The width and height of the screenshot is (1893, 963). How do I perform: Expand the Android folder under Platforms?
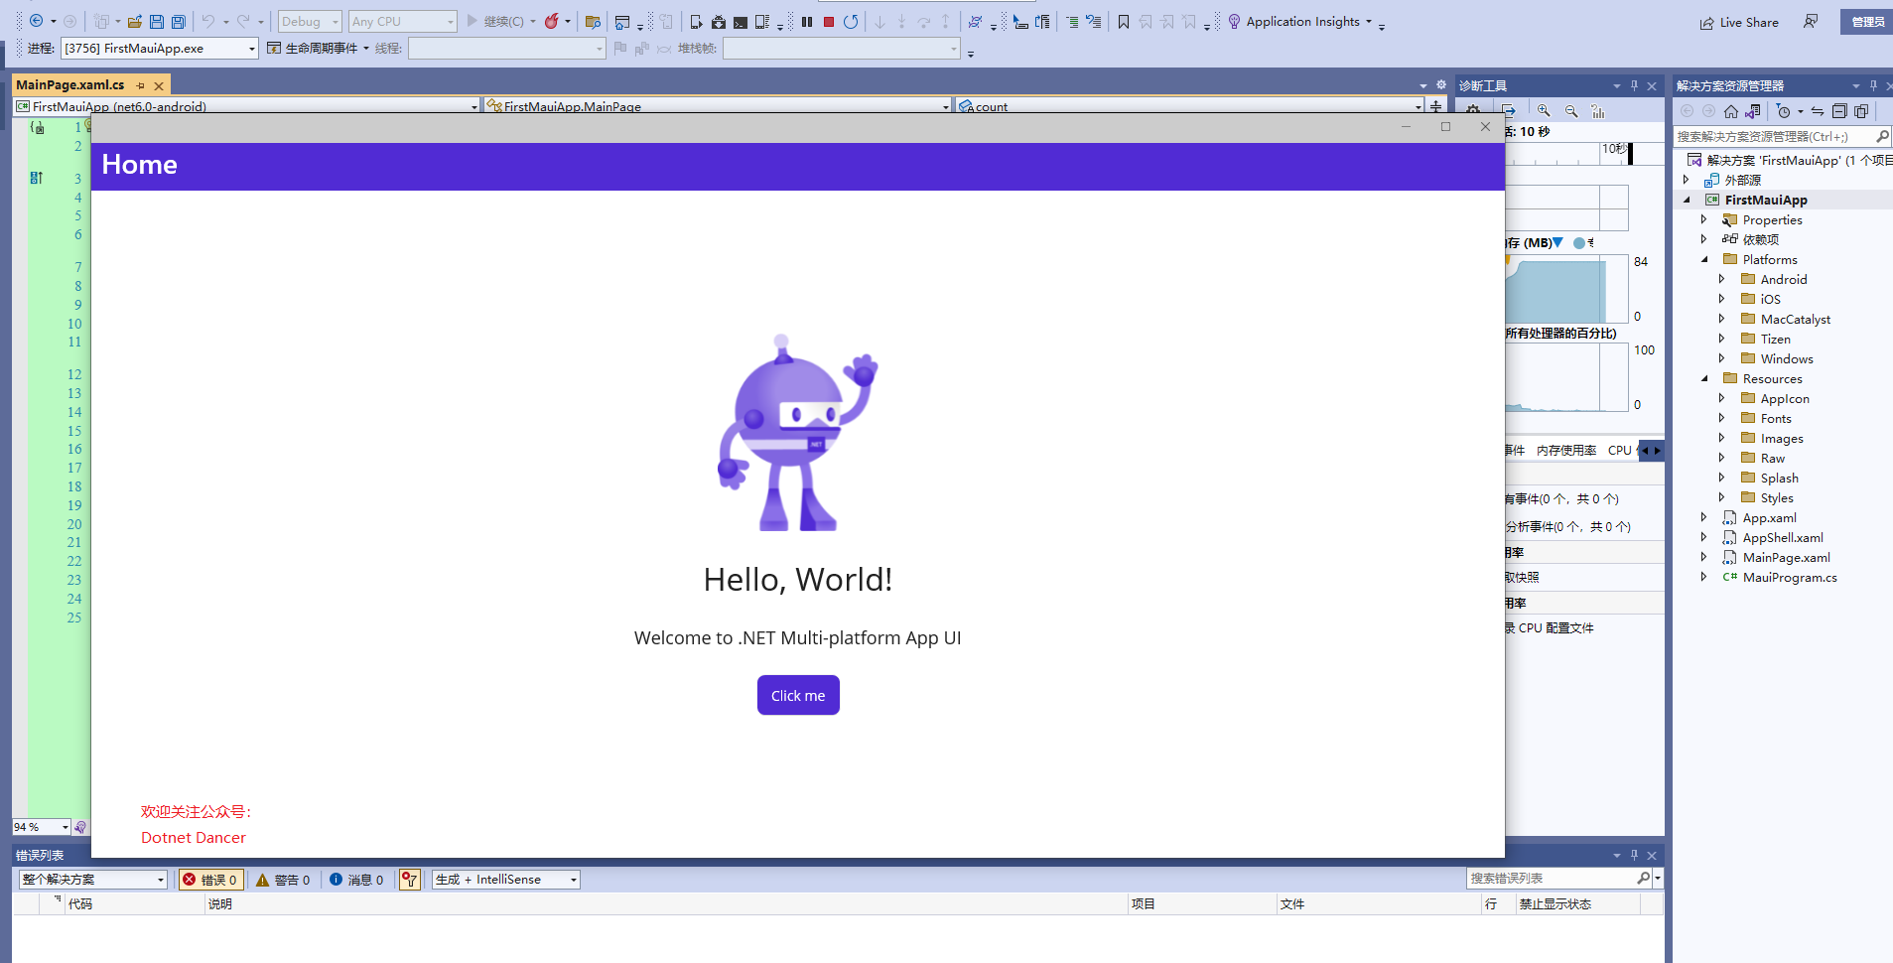[x=1722, y=280]
